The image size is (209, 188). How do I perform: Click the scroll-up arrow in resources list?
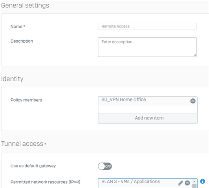point(194,181)
